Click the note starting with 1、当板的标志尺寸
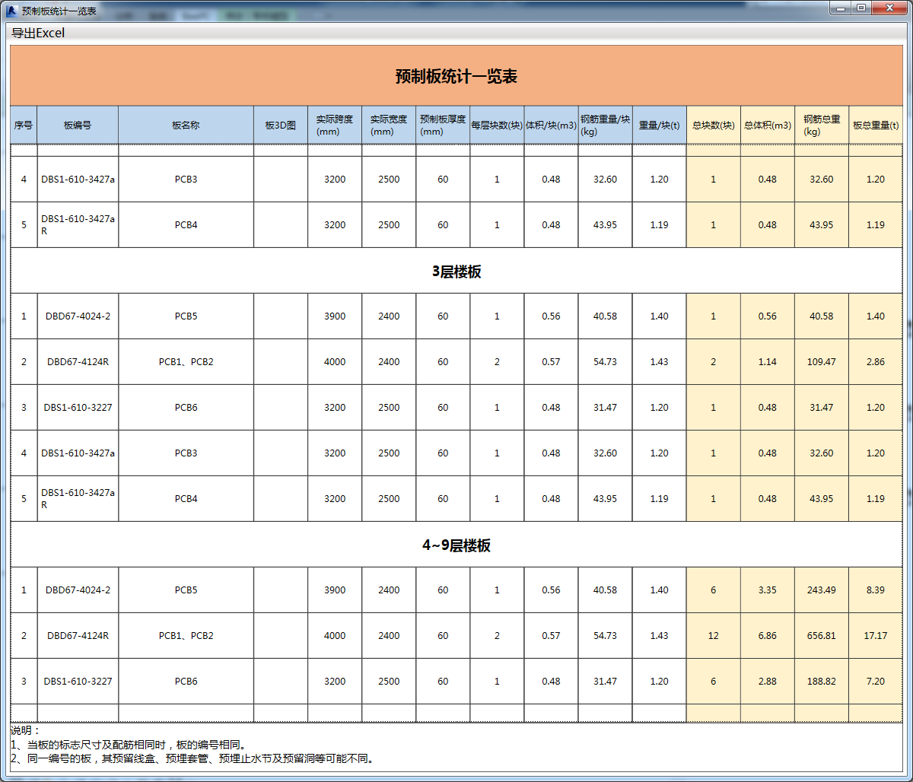Image resolution: width=913 pixels, height=782 pixels. click(x=129, y=745)
